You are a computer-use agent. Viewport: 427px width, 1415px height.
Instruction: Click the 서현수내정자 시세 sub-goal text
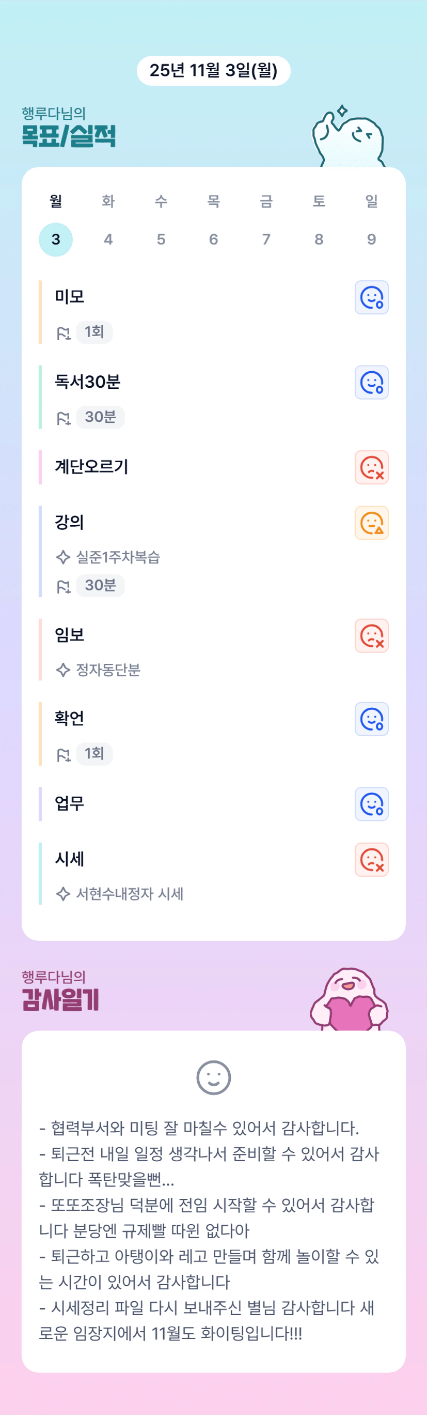[130, 894]
